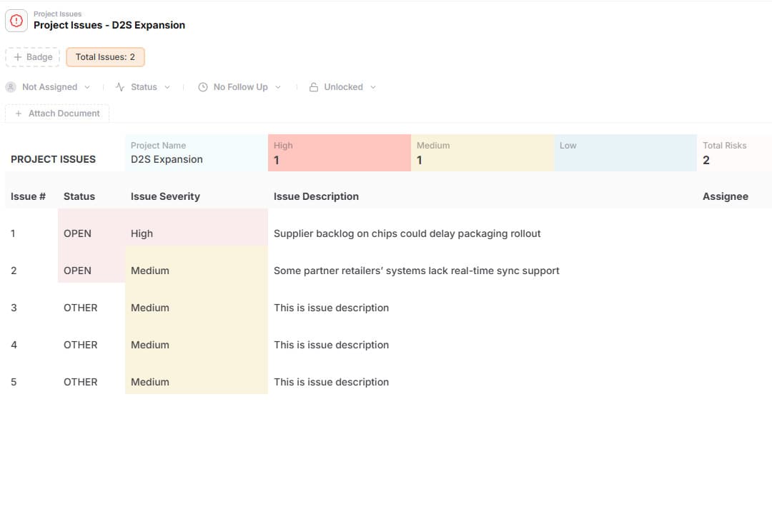Click issue number 5
The width and height of the screenshot is (772, 514).
click(14, 382)
